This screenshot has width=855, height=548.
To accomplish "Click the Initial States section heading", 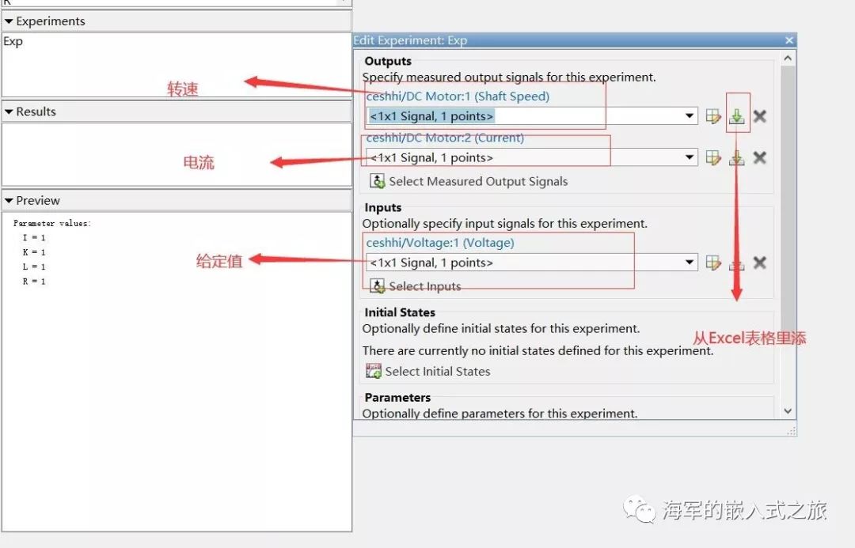I will pos(400,312).
